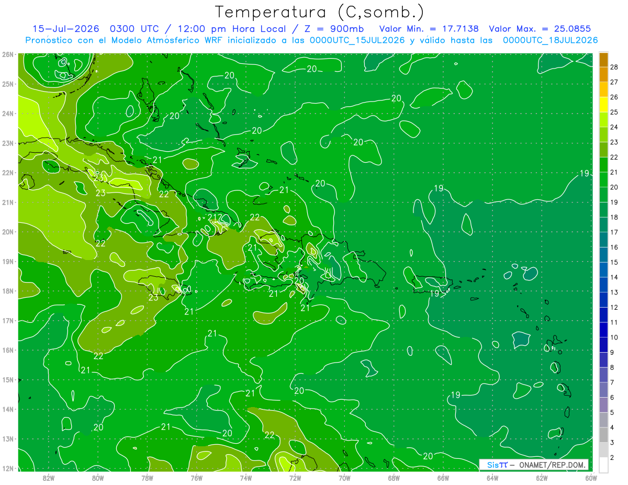This screenshot has width=628, height=485.
Task: Click the "76W" longitude axis label
Action: click(196, 478)
